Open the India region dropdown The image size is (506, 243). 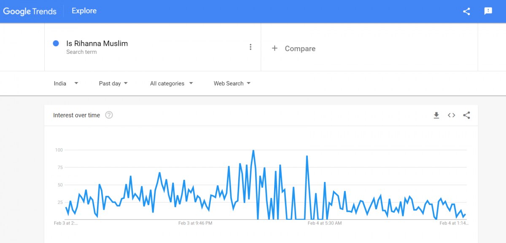click(x=66, y=83)
